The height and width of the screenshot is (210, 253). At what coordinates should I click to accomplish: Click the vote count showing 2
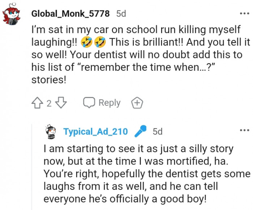[50, 103]
